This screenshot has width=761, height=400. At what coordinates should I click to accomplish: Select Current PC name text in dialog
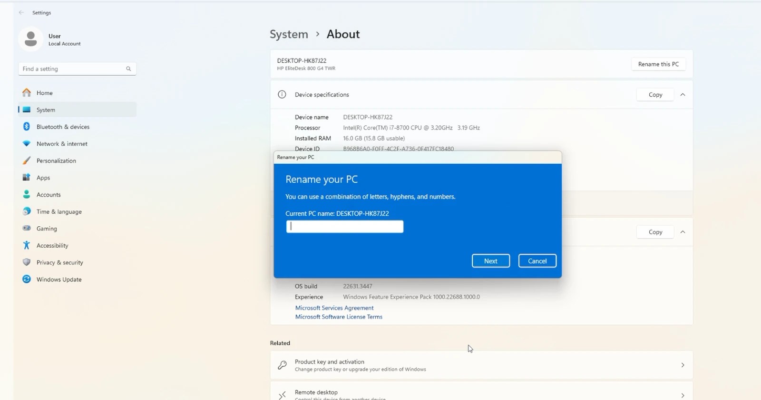point(337,214)
